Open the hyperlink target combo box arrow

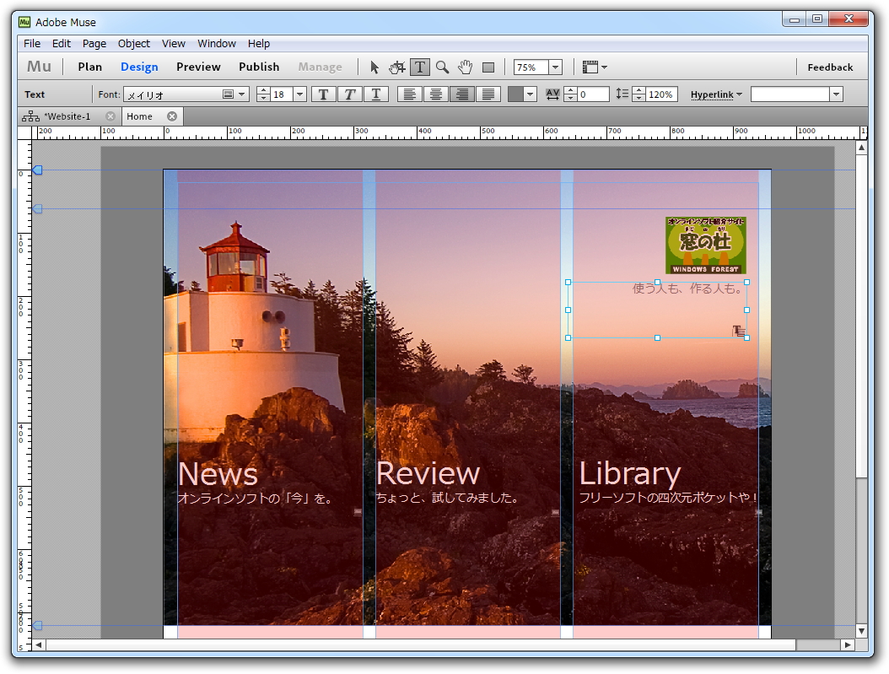836,94
